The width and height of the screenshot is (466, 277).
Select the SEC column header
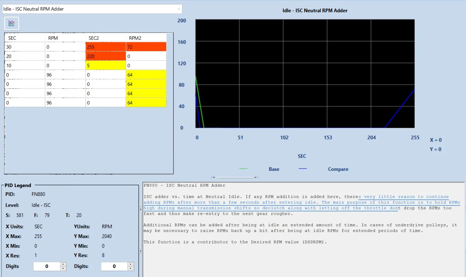point(25,38)
